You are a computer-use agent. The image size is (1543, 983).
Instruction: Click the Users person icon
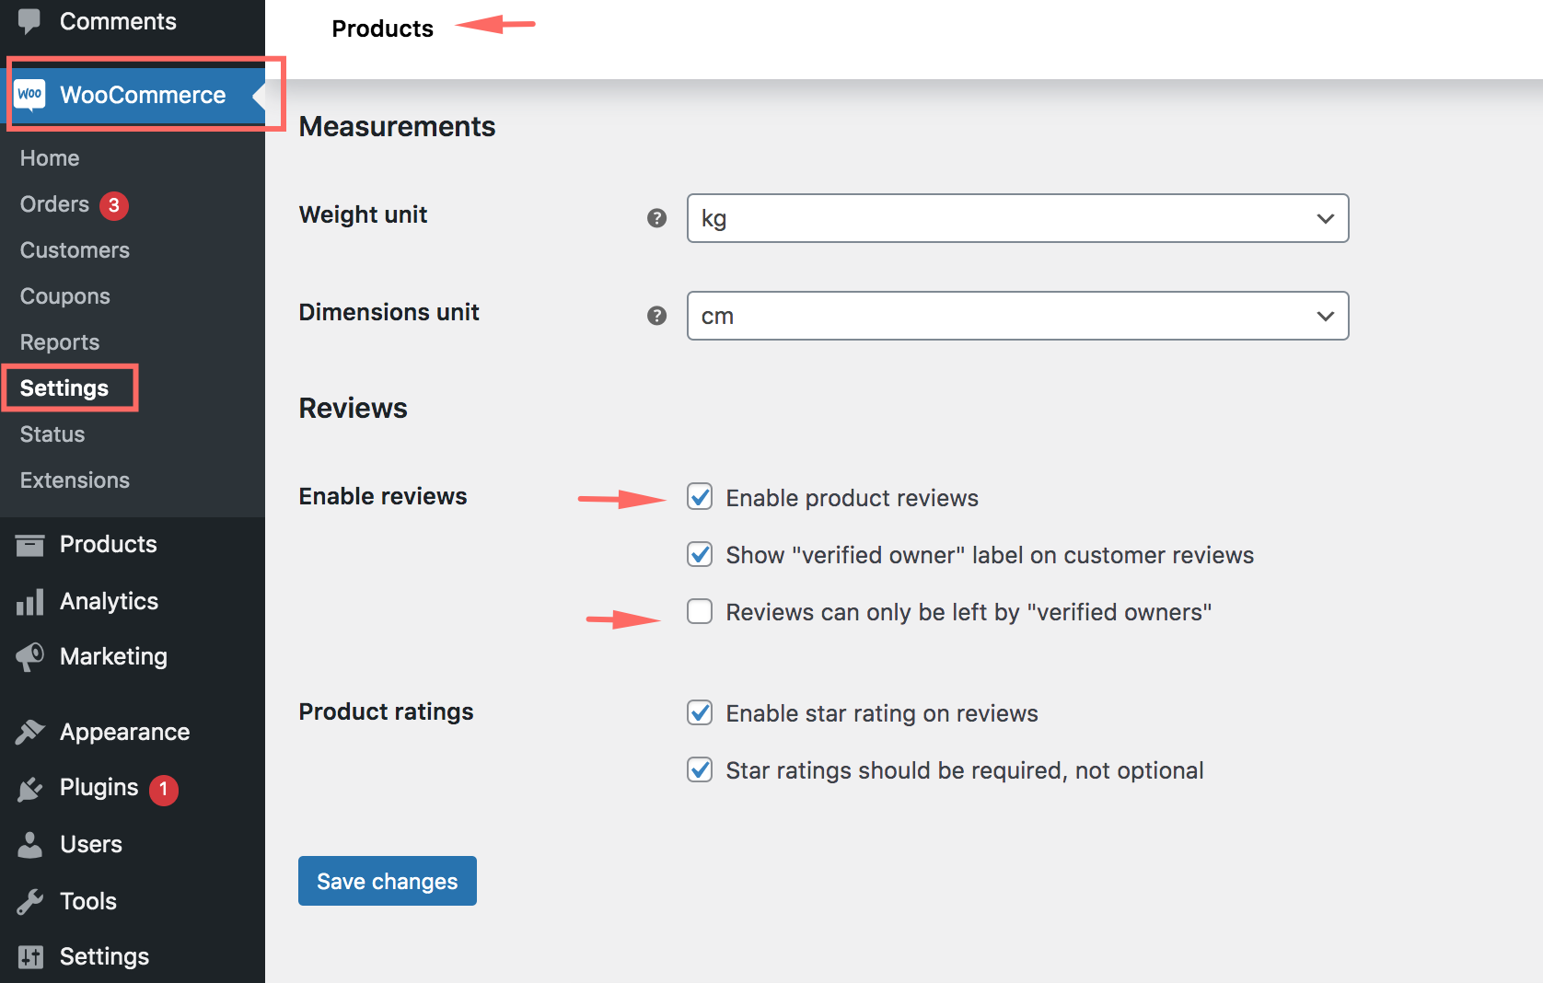coord(29,845)
